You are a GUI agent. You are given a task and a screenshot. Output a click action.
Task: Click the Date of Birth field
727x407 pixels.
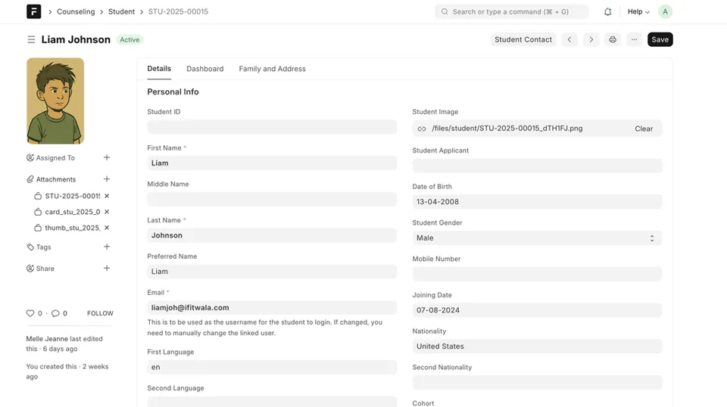[537, 202]
